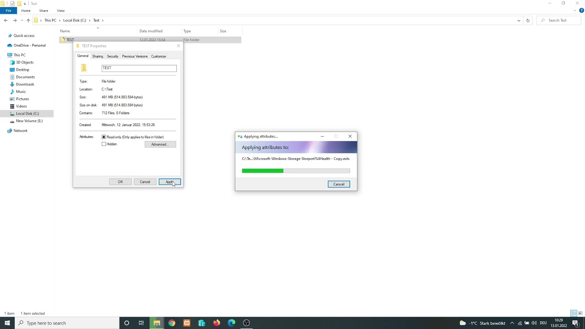
Task: Switch to details view layout icon
Action: coord(574,313)
